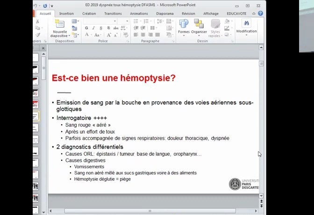Click the Modification binoculars icon

click(246, 23)
